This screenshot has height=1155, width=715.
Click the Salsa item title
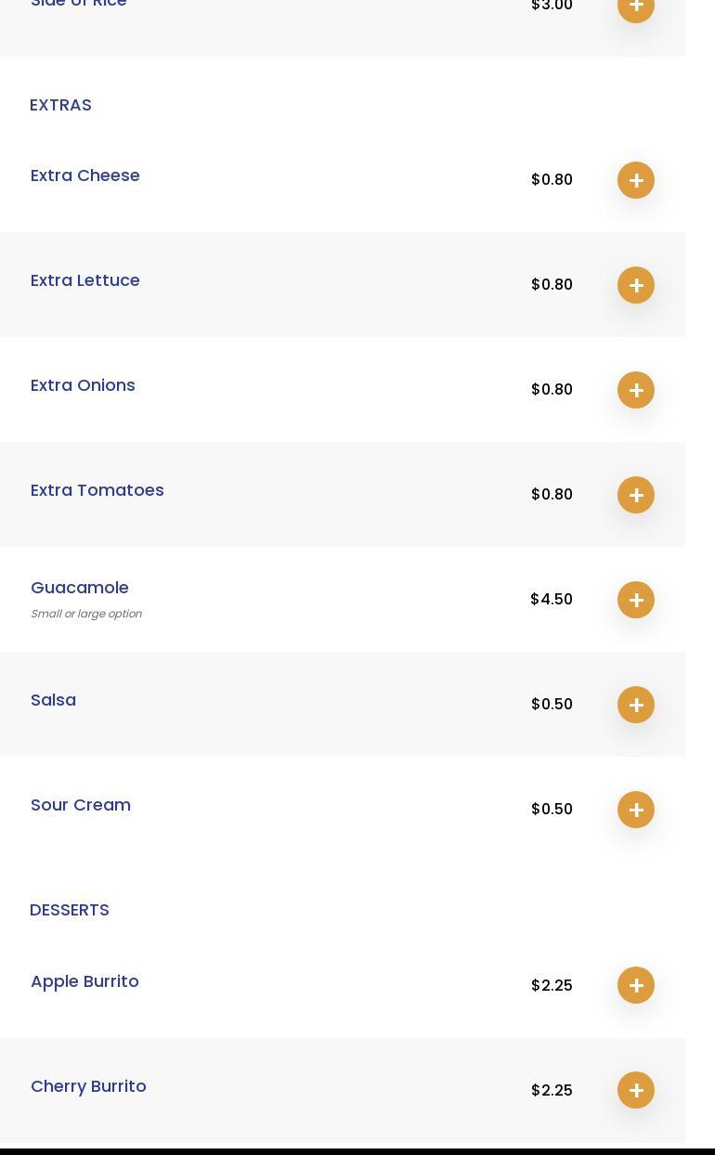click(54, 700)
